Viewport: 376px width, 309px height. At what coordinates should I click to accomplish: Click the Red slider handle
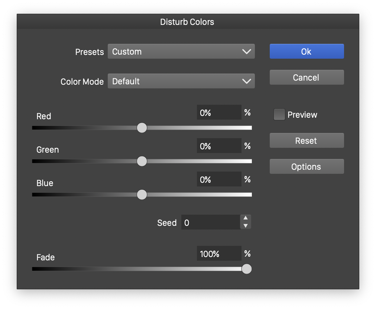[142, 128]
